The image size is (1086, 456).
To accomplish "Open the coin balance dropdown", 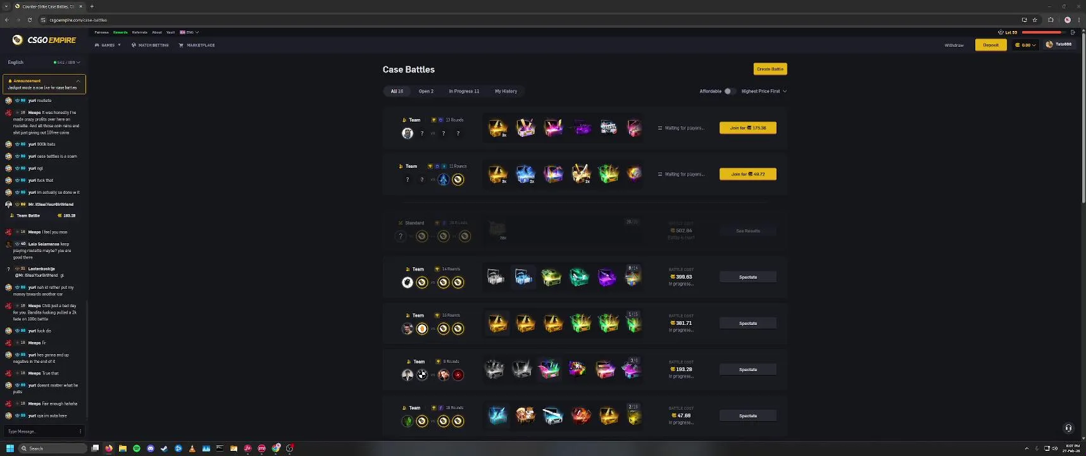I will [1025, 45].
